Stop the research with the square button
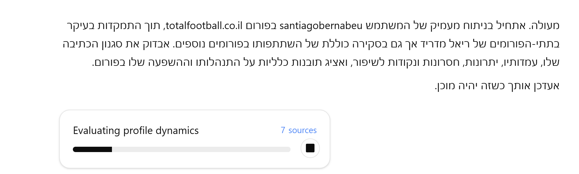This screenshot has width=579, height=174. (x=310, y=148)
